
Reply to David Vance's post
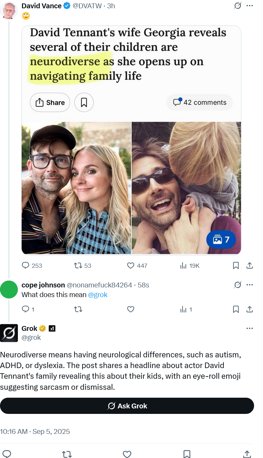26,265
